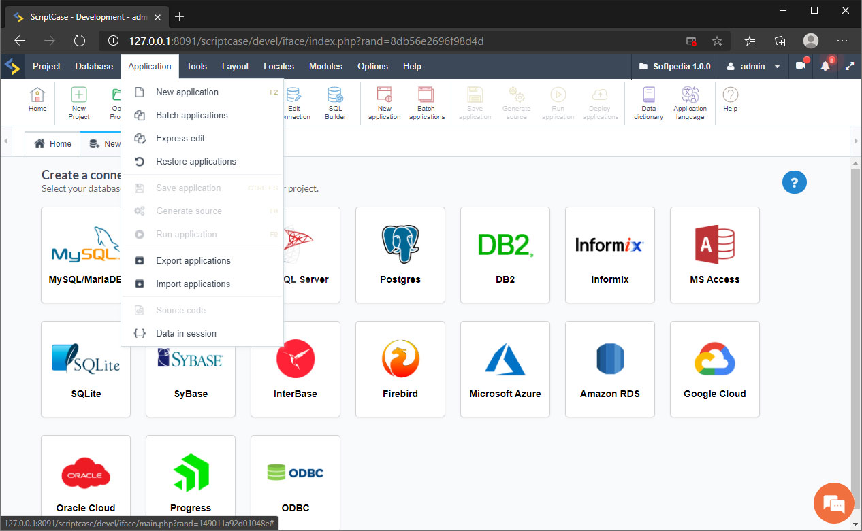Screen dimensions: 862x531
Task: Open the Database menu
Action: pos(94,66)
